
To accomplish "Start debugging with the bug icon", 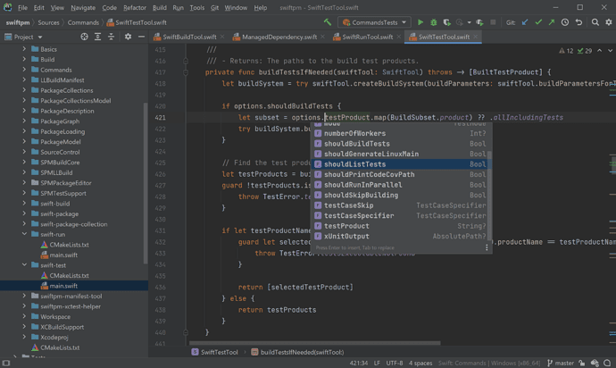I will tap(433, 22).
